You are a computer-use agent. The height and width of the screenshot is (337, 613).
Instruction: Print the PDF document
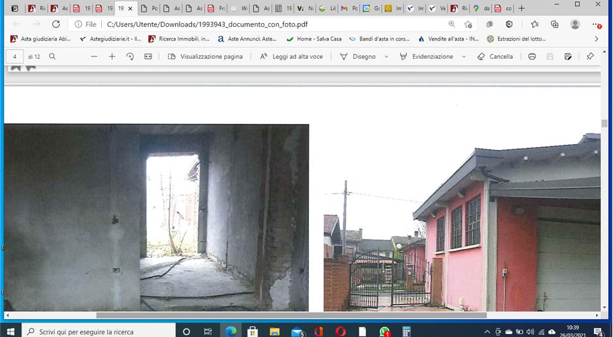[x=531, y=57]
